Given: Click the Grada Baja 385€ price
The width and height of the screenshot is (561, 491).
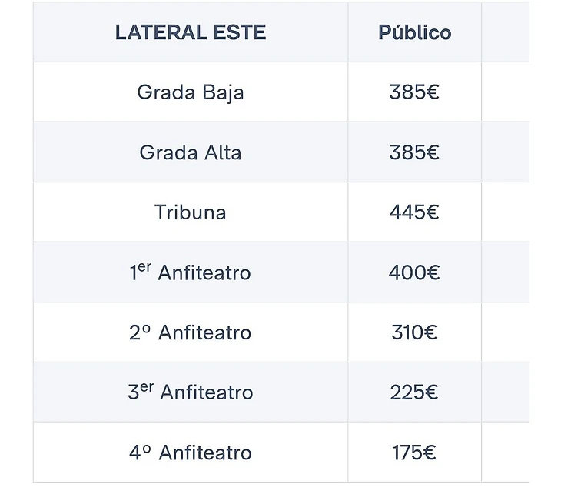Looking at the screenshot, I should pyautogui.click(x=414, y=92).
